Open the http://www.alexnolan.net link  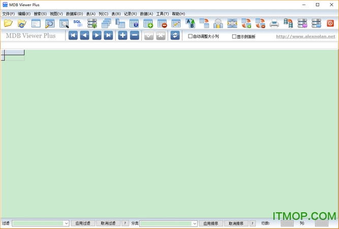point(305,36)
